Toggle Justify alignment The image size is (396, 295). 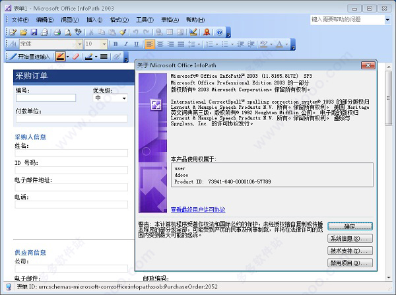(181, 44)
